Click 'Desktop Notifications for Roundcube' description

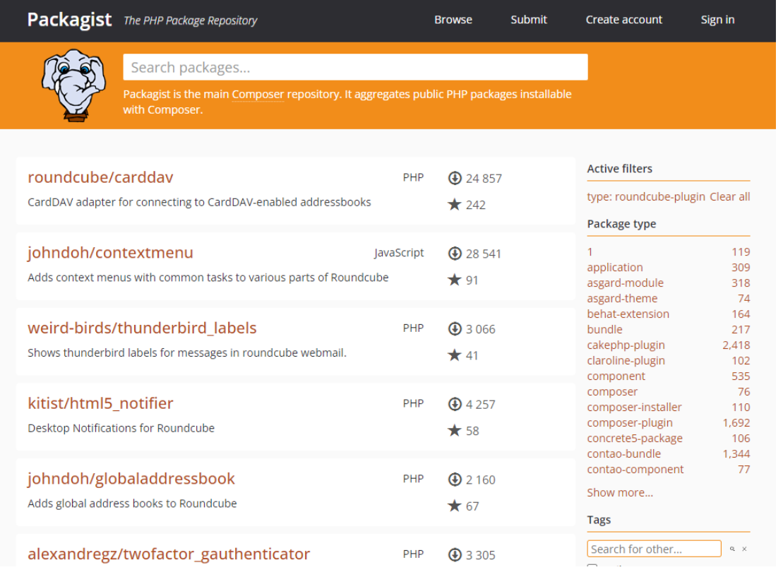click(121, 428)
